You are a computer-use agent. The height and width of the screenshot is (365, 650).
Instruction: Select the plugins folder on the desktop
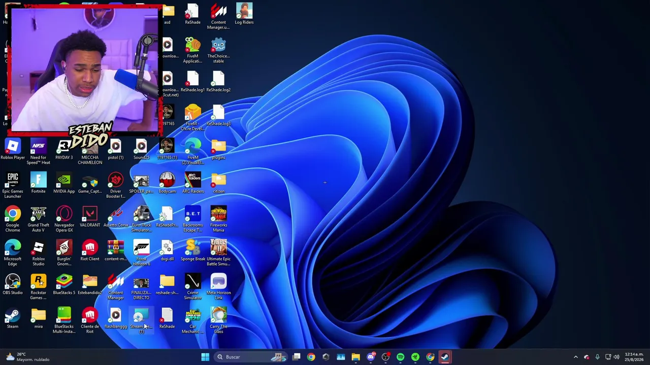218,150
